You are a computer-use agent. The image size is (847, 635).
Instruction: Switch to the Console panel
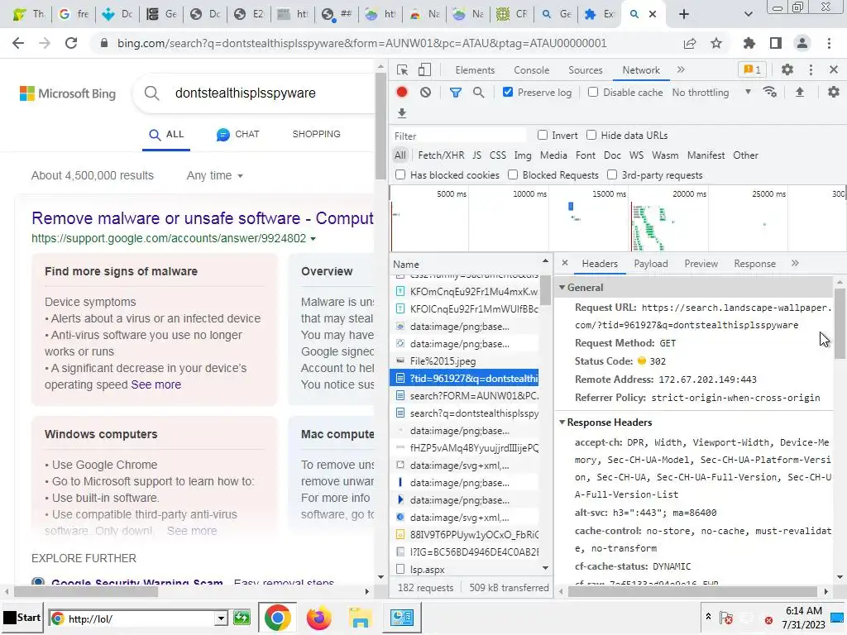[x=532, y=70]
